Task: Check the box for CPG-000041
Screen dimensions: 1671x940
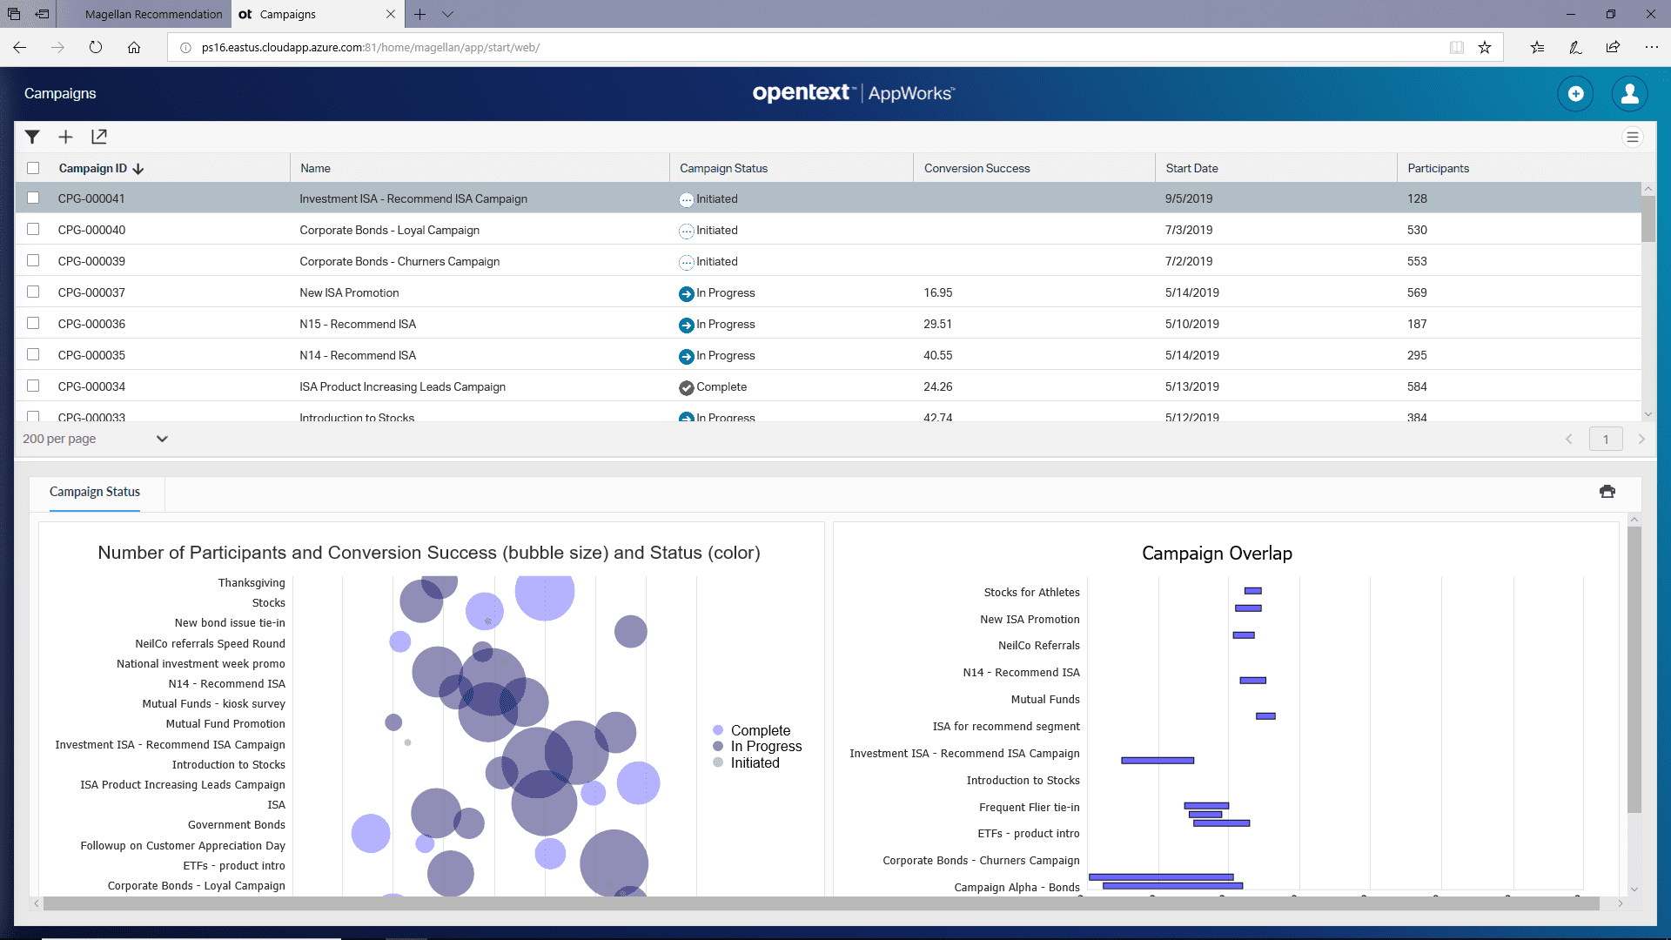Action: [33, 198]
